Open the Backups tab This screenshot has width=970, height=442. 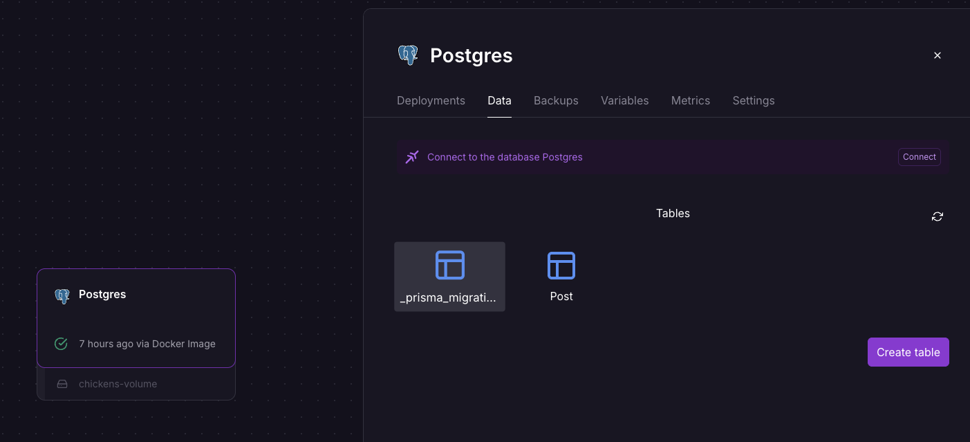click(x=556, y=100)
